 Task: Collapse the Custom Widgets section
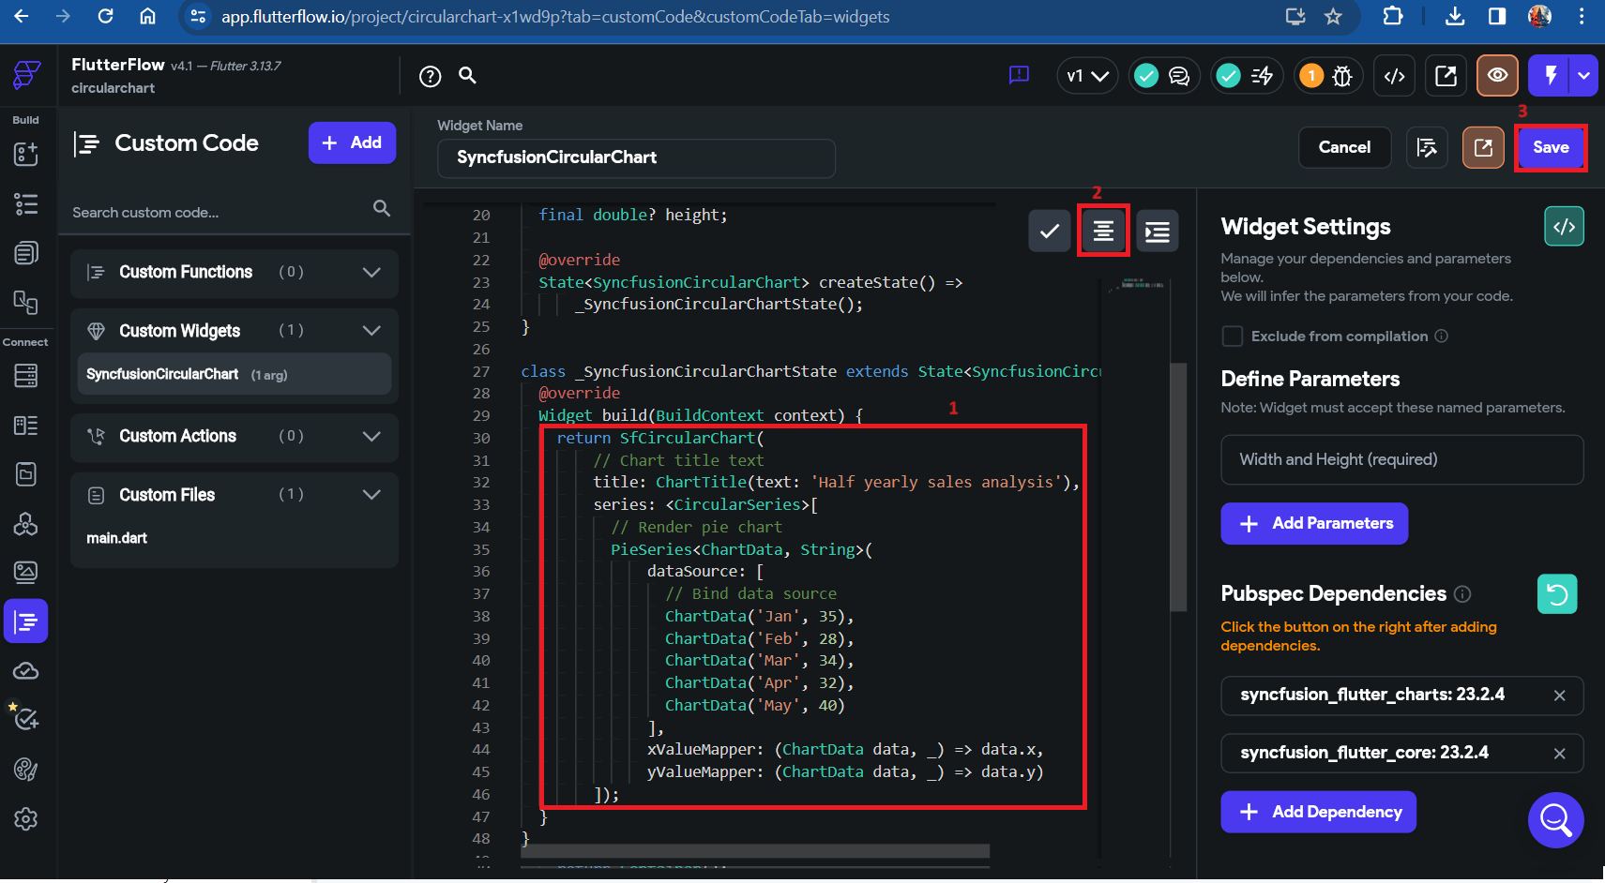(371, 331)
